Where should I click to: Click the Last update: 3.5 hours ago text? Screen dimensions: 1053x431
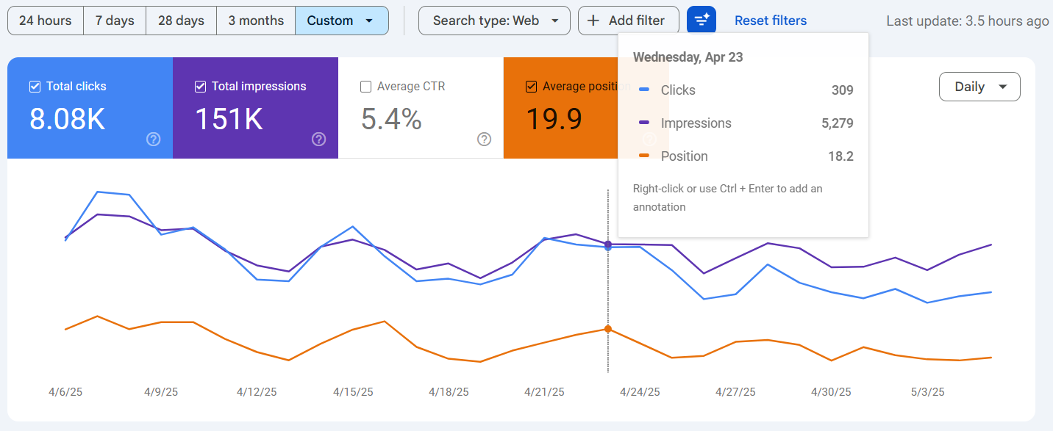[x=968, y=21]
